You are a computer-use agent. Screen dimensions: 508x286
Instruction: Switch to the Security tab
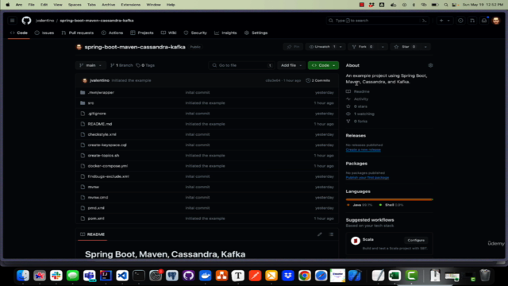tap(195, 33)
